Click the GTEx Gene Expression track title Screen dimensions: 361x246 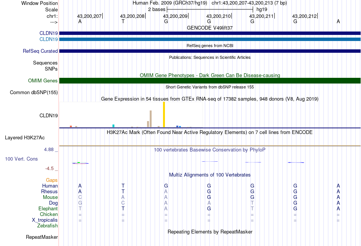pyautogui.click(x=210, y=99)
